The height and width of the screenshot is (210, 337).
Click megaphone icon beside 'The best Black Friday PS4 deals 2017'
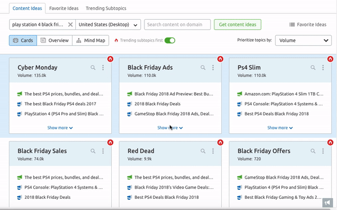(x=20, y=104)
